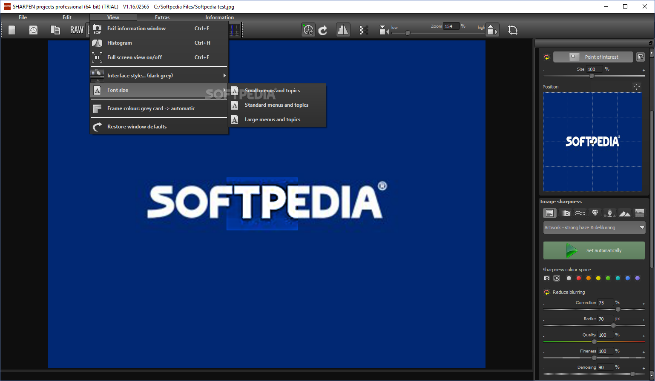Screen dimensions: 655x381
Task: Toggle the before/after comparison view icon
Action: pos(343,30)
